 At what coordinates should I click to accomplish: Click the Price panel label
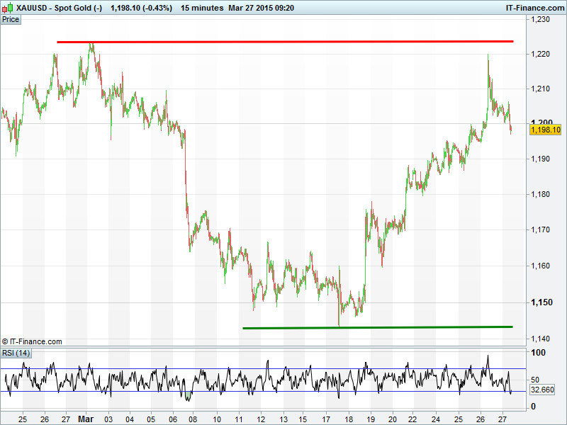tap(11, 19)
